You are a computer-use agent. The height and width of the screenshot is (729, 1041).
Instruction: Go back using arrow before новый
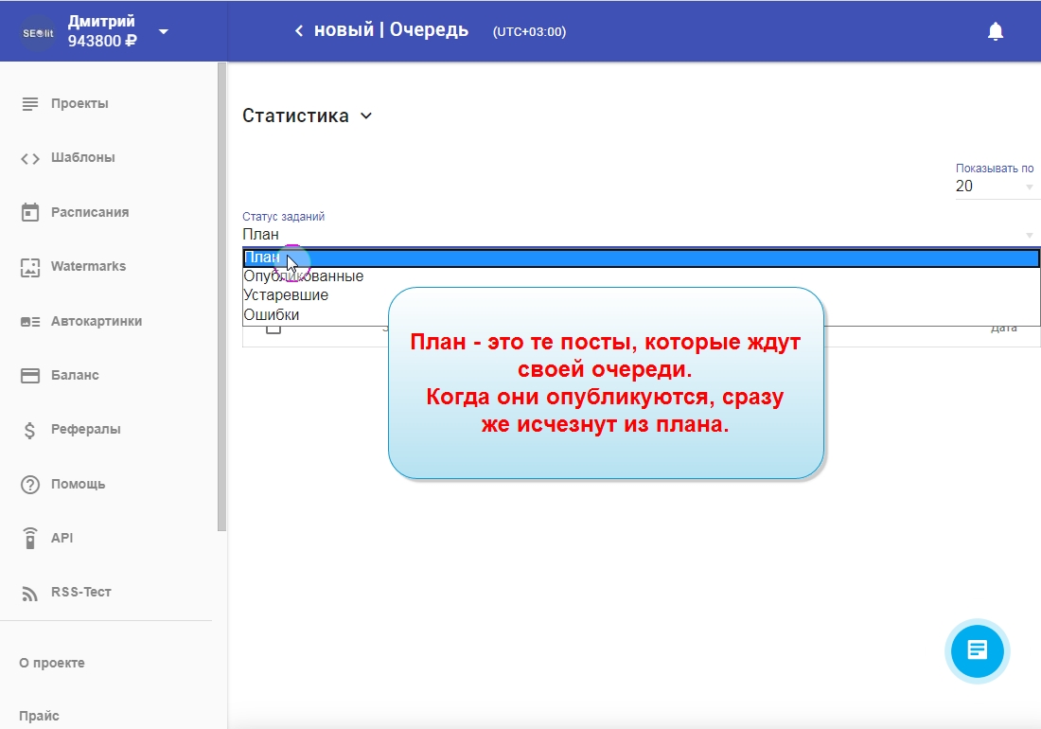(299, 31)
